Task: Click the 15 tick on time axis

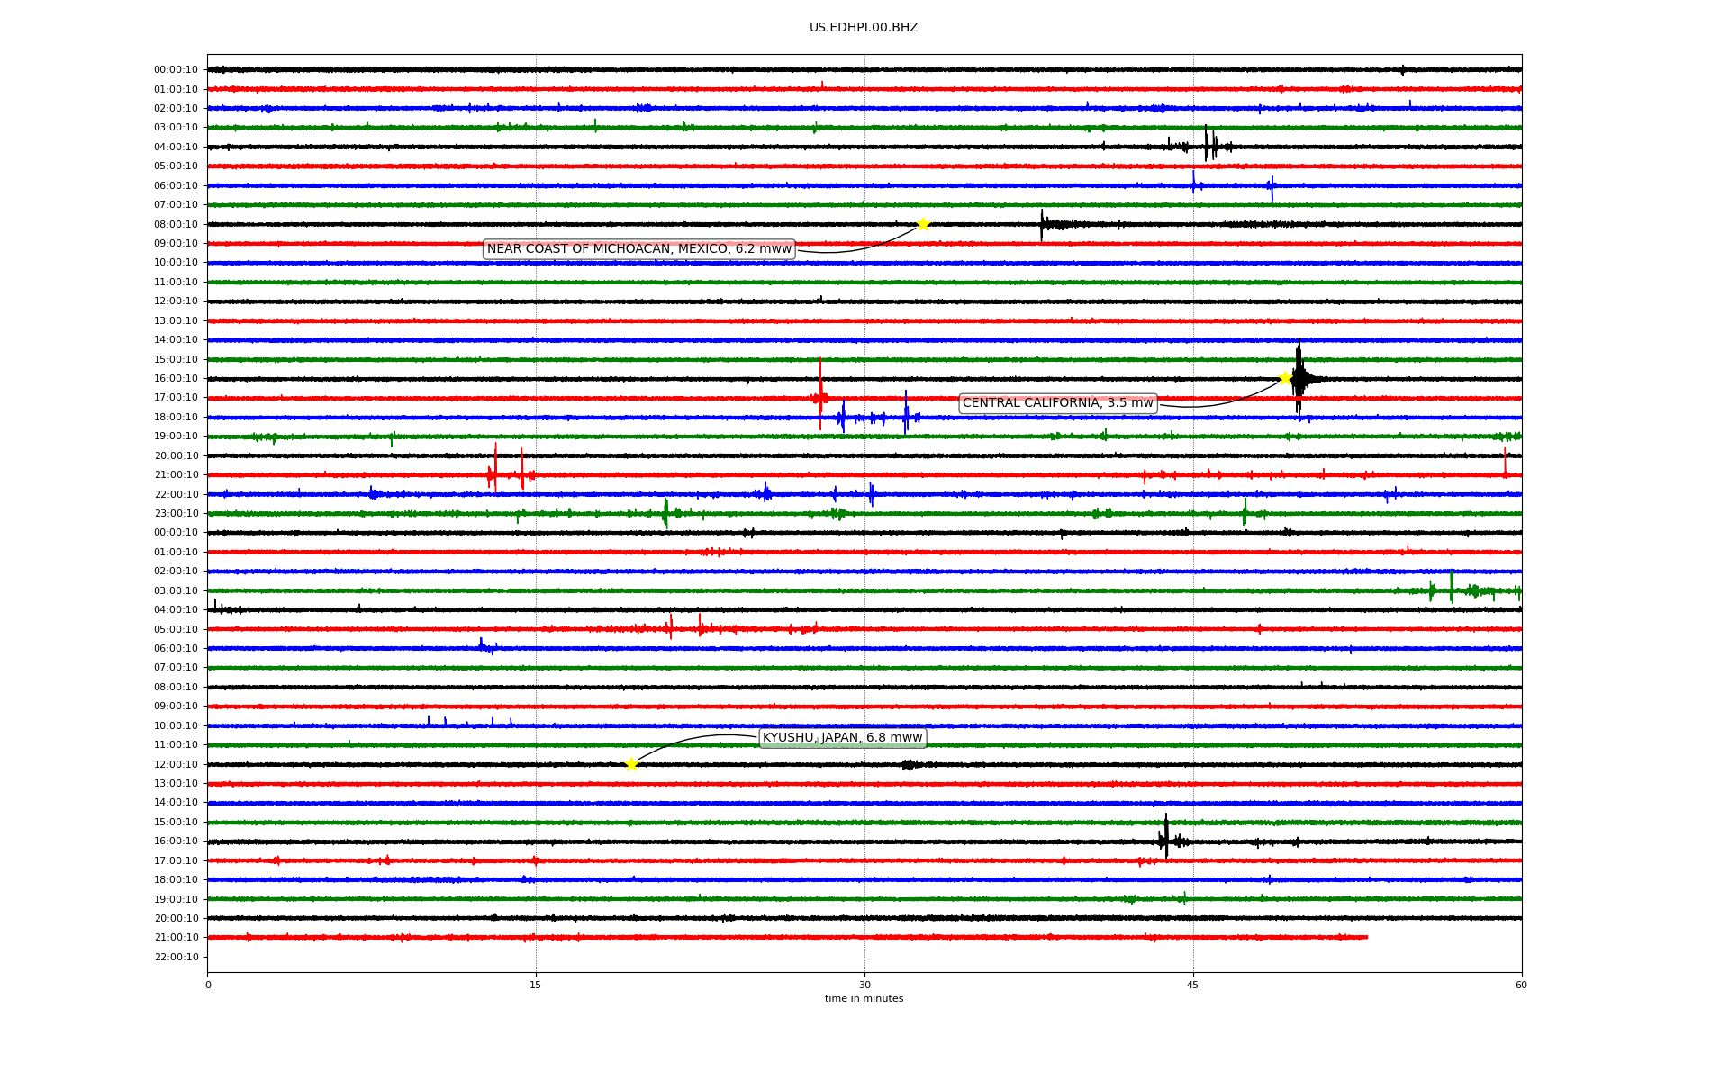Action: click(x=536, y=985)
